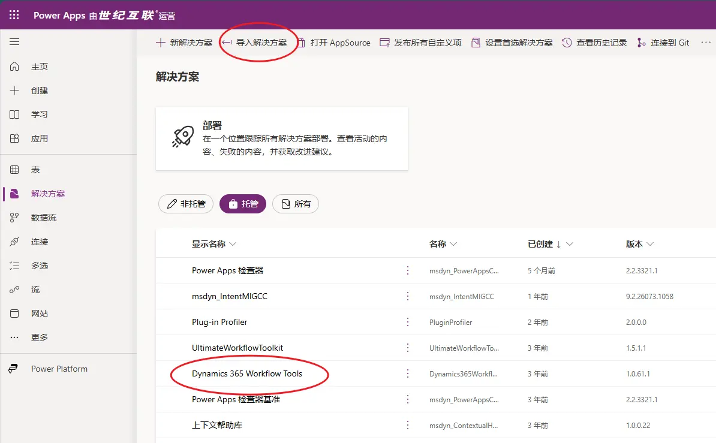The height and width of the screenshot is (443, 716).
Task: Click 打开 AppSource button
Action: tap(334, 43)
